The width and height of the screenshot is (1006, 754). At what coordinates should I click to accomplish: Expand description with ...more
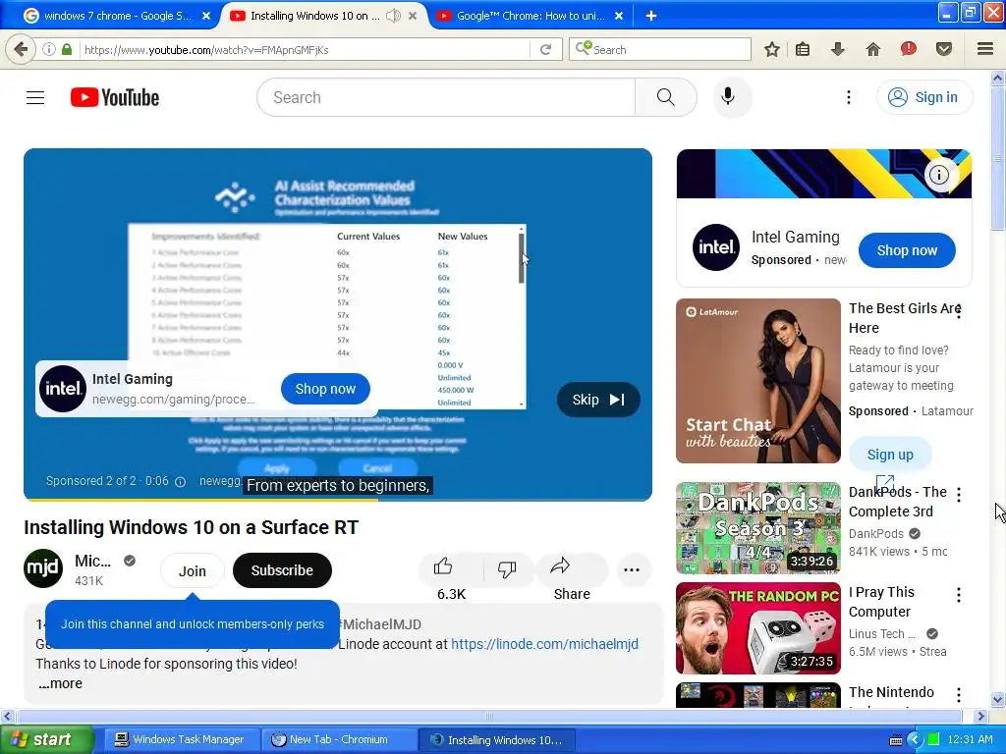(x=60, y=683)
